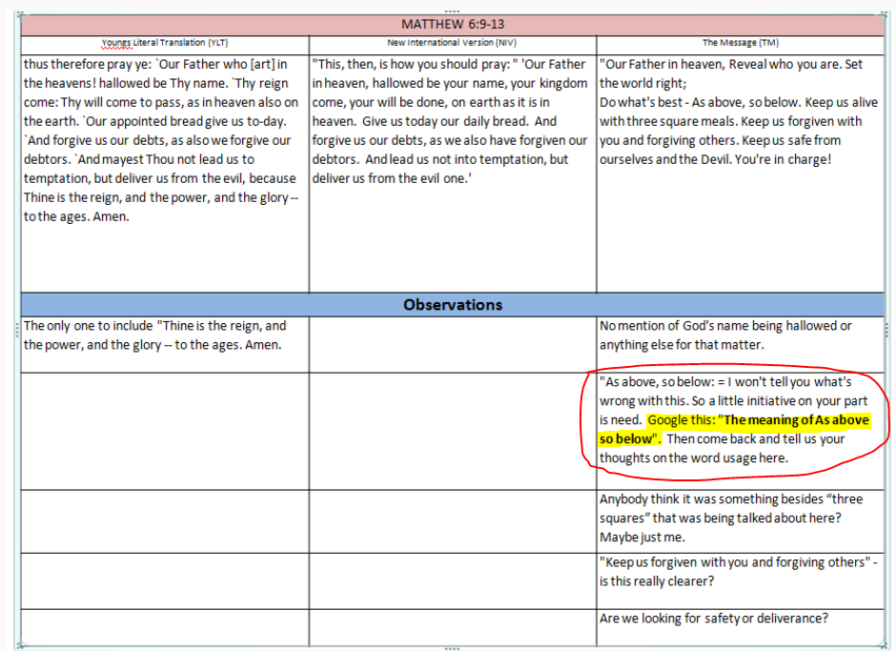The height and width of the screenshot is (651, 896).
Task: Click the top center resize handle
Action: tap(452, 10)
